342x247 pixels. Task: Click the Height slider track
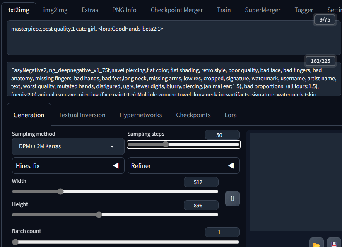pyautogui.click(x=115, y=215)
